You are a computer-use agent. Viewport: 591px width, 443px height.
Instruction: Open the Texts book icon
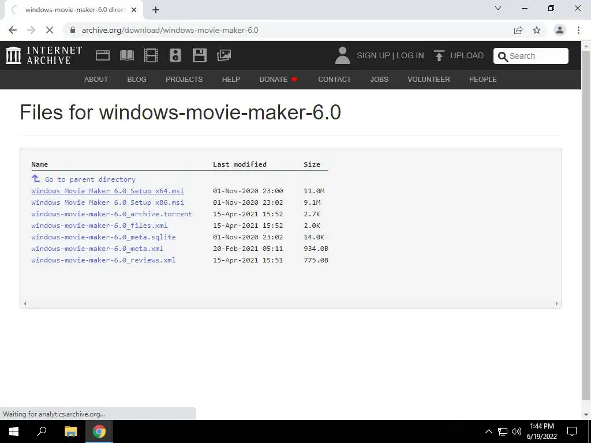(126, 55)
